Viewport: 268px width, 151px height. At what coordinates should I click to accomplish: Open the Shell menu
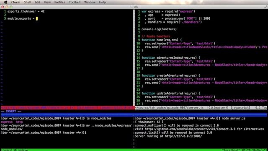pos(27,2)
